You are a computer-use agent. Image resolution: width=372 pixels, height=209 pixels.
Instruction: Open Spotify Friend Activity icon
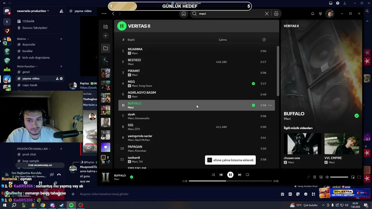coord(320,14)
